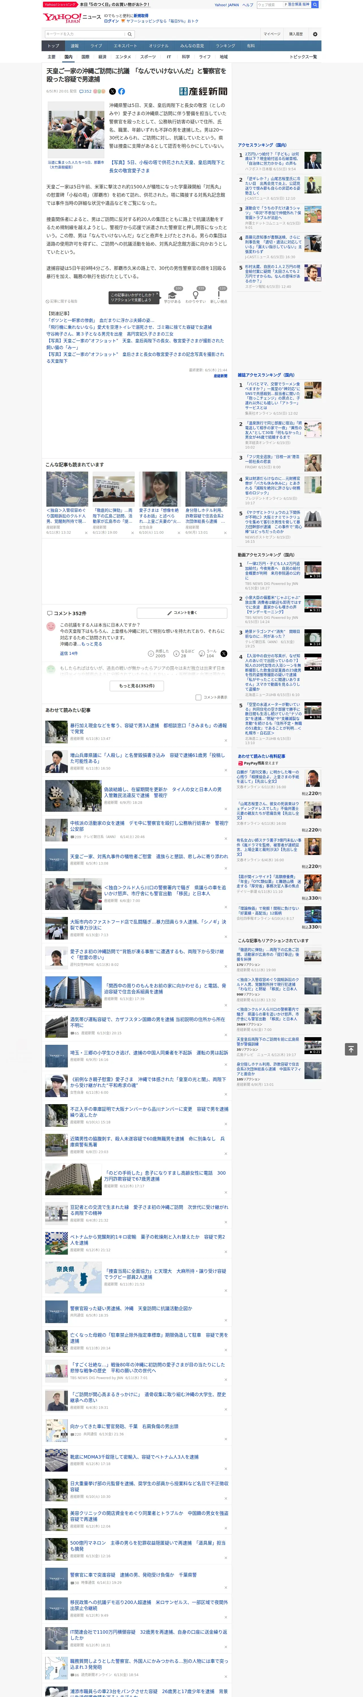
Task: Click the comment count 352 bubble near article date
Action: tap(86, 92)
